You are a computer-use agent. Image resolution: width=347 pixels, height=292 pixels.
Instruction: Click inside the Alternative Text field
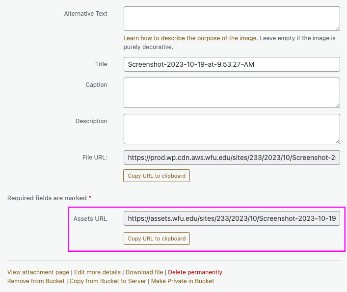pyautogui.click(x=232, y=19)
